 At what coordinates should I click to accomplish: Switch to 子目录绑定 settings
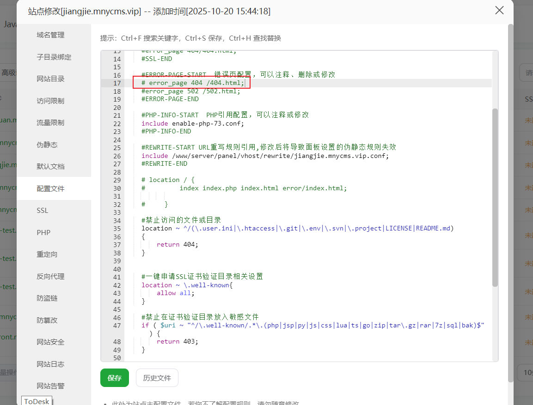point(54,57)
